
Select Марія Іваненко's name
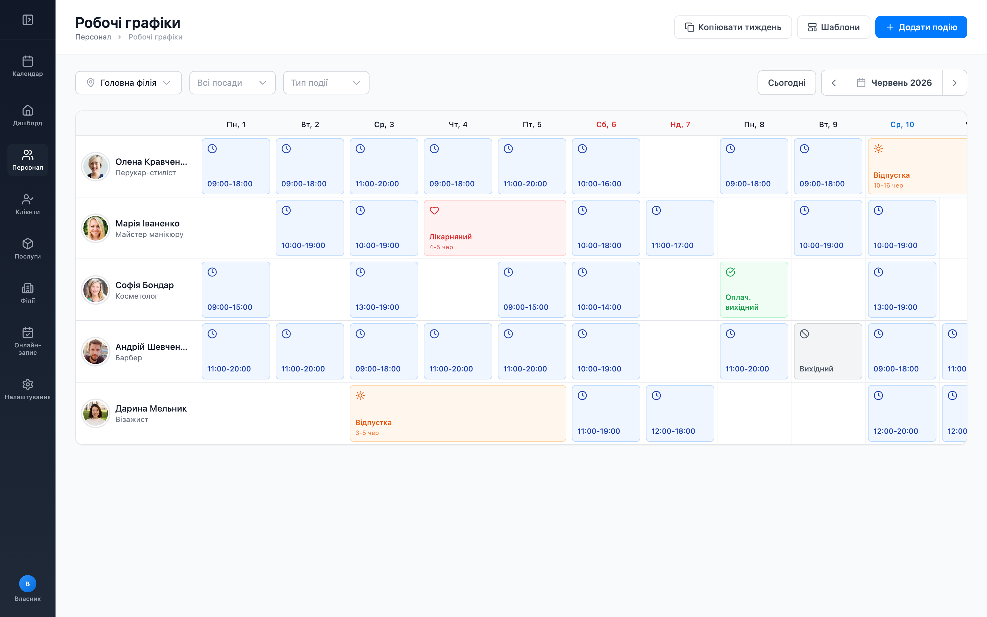pyautogui.click(x=147, y=224)
